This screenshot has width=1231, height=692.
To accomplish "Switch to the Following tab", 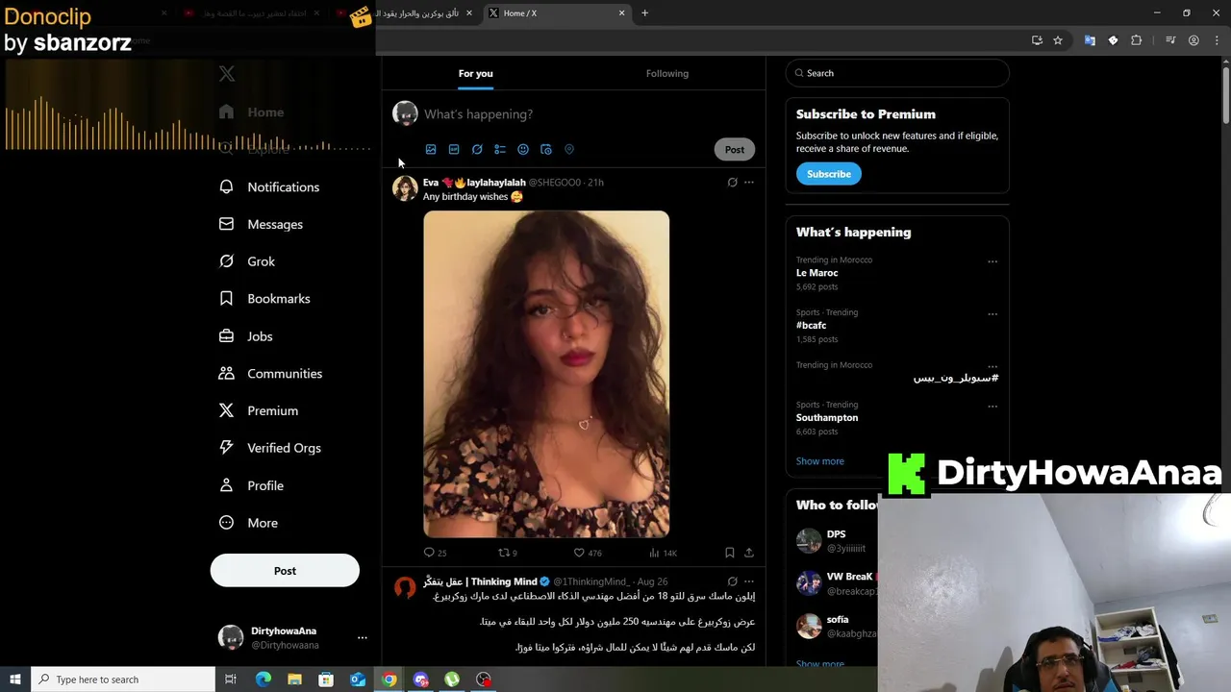I will (667, 73).
